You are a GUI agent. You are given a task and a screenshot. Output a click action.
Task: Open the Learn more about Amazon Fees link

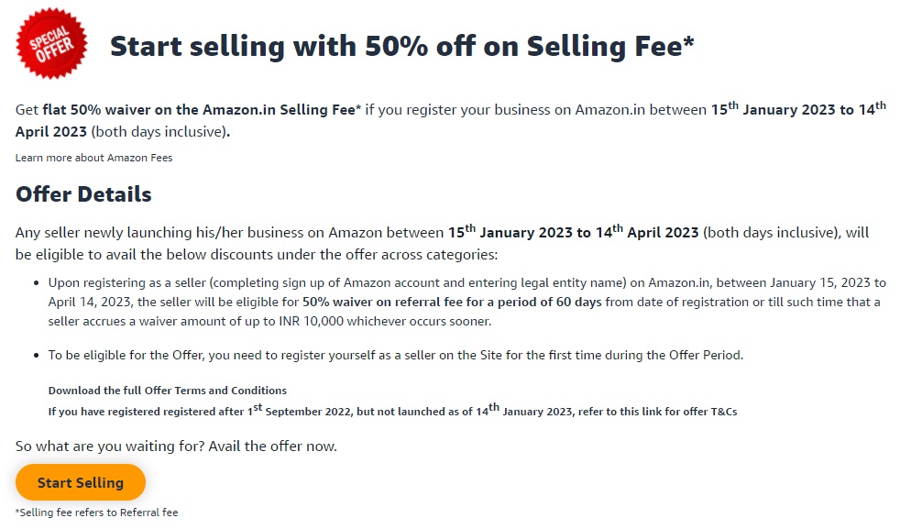93,158
